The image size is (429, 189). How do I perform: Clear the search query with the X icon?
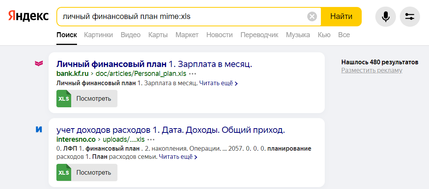(312, 17)
